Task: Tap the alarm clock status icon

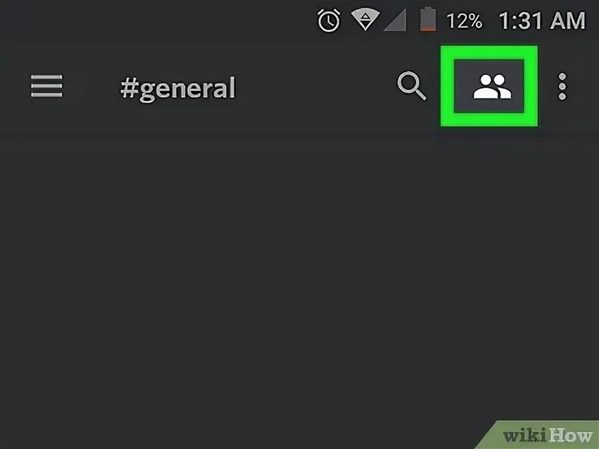Action: pos(329,20)
